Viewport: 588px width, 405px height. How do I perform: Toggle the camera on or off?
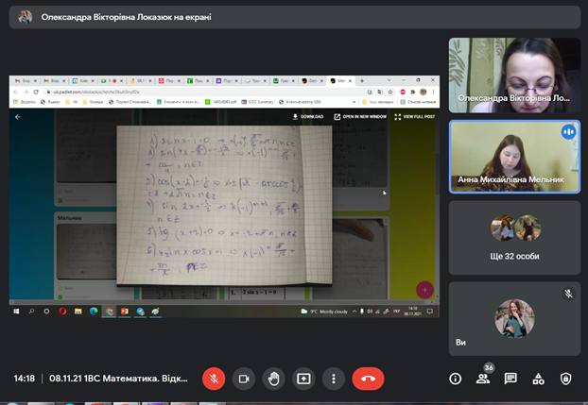pos(244,378)
